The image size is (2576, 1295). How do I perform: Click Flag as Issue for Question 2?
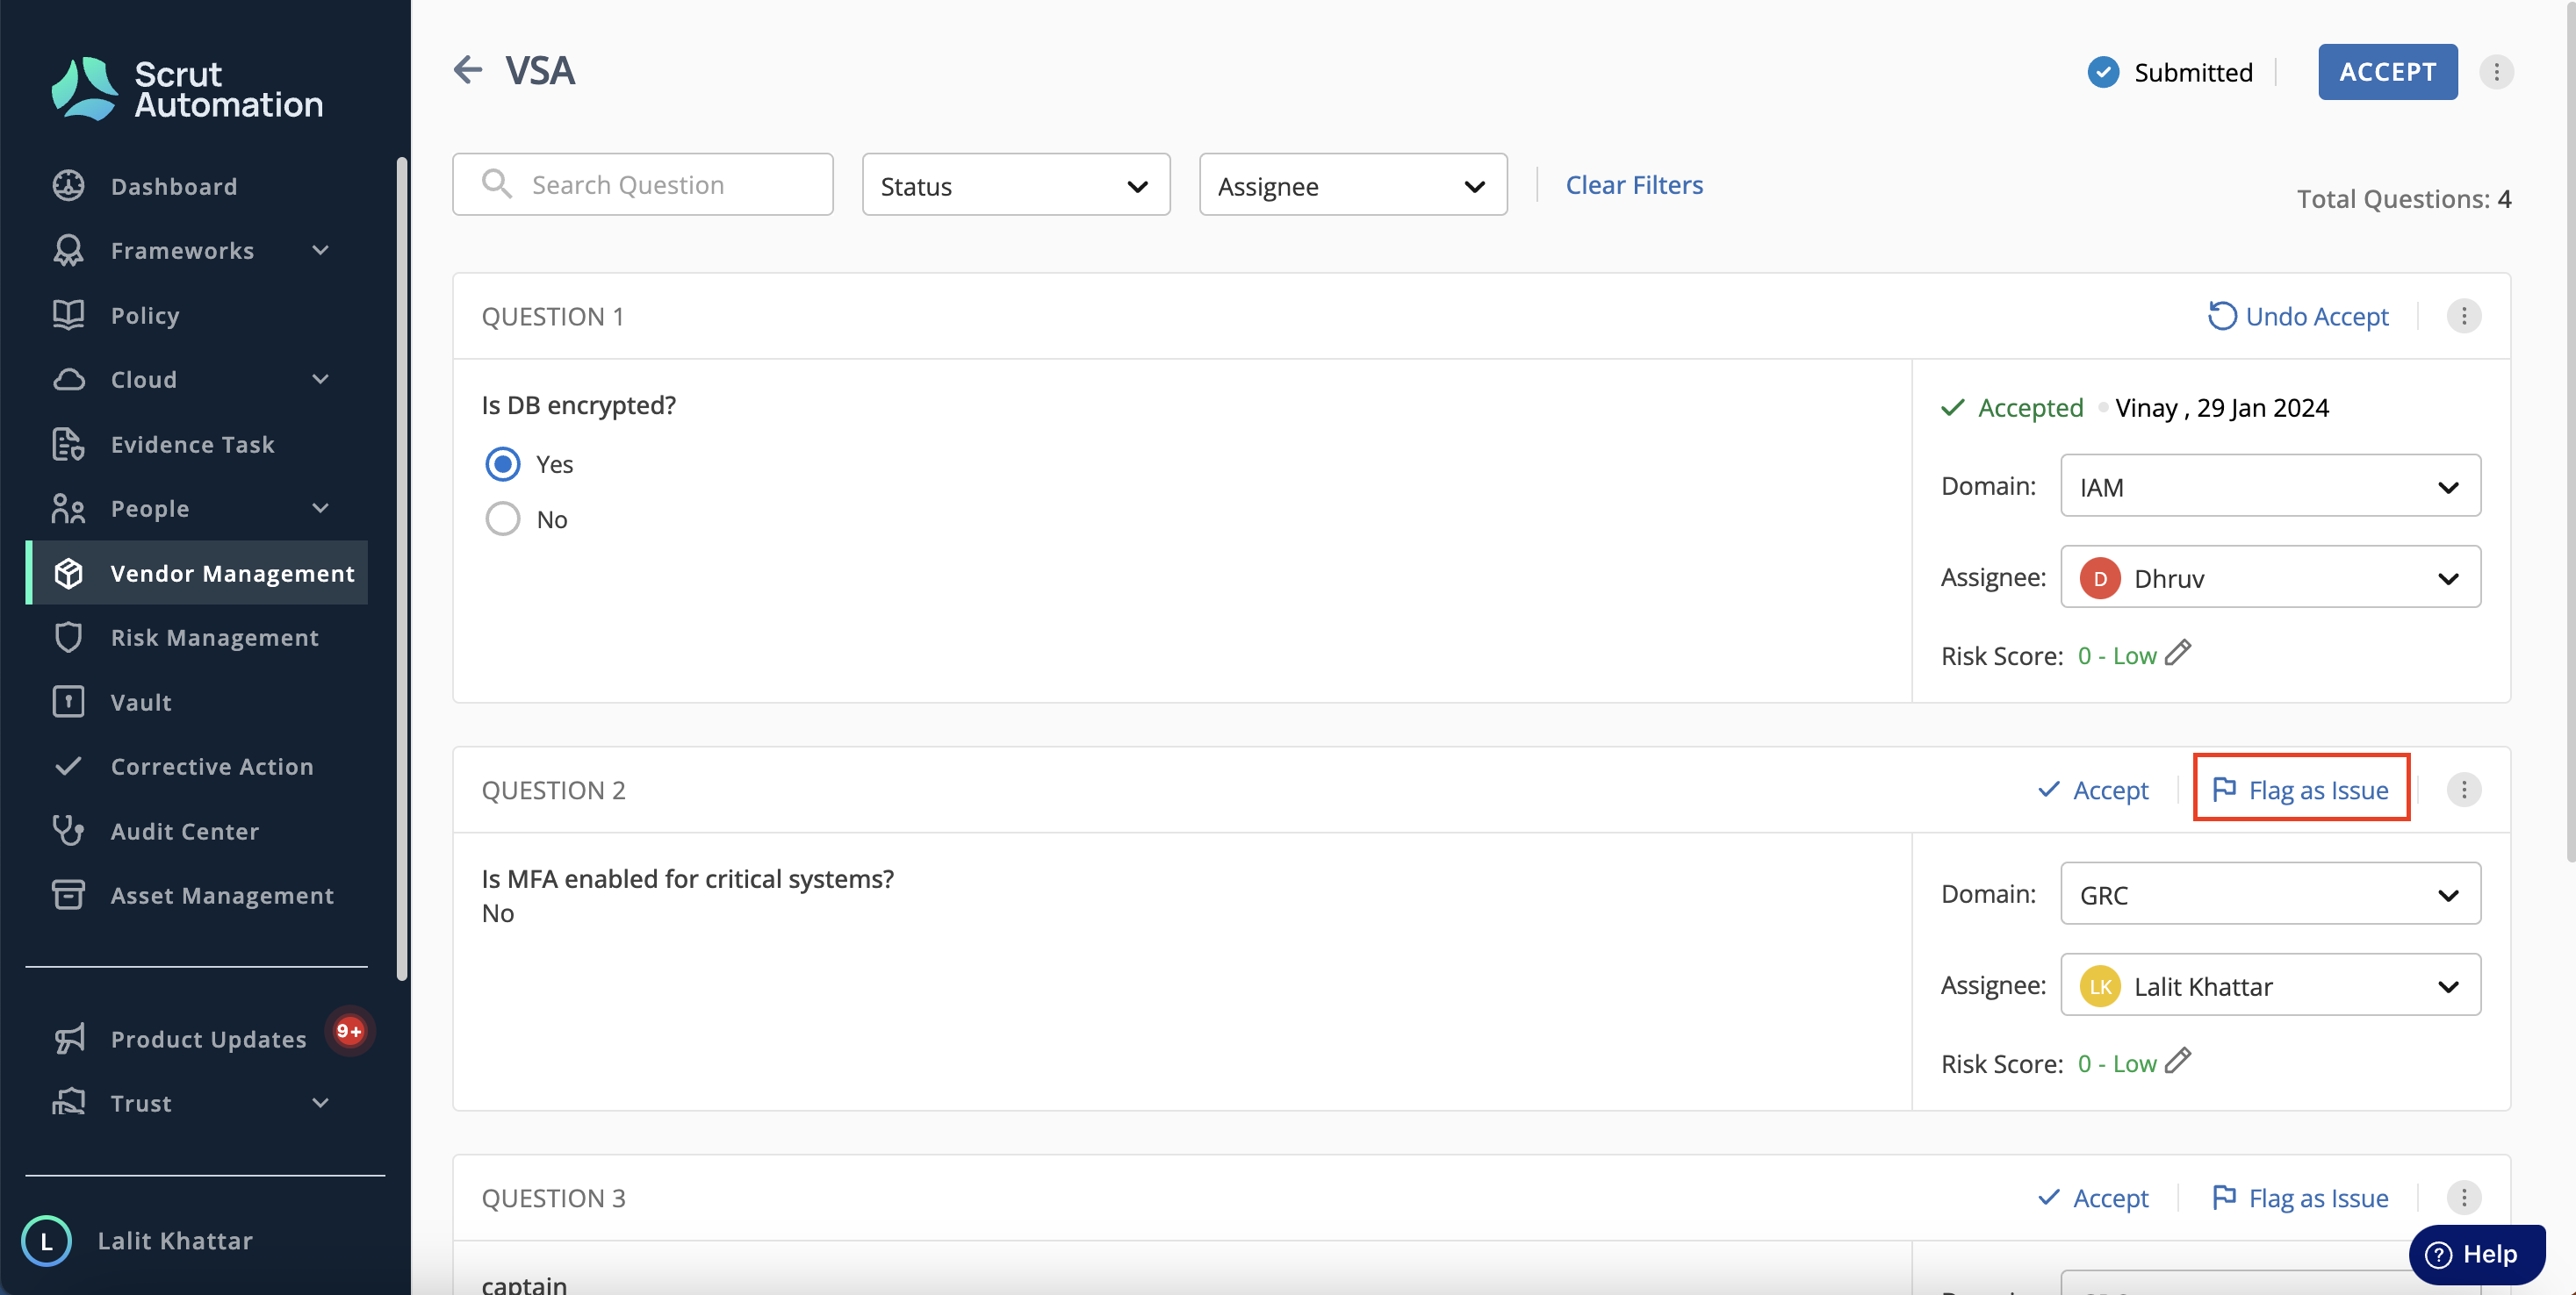point(2300,791)
